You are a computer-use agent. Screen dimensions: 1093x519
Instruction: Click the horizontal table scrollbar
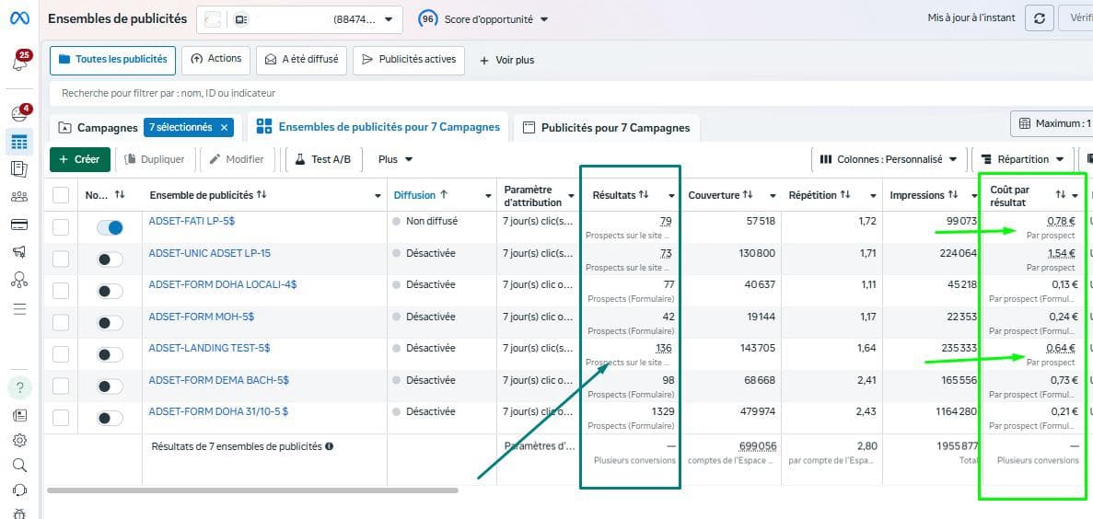(252, 490)
